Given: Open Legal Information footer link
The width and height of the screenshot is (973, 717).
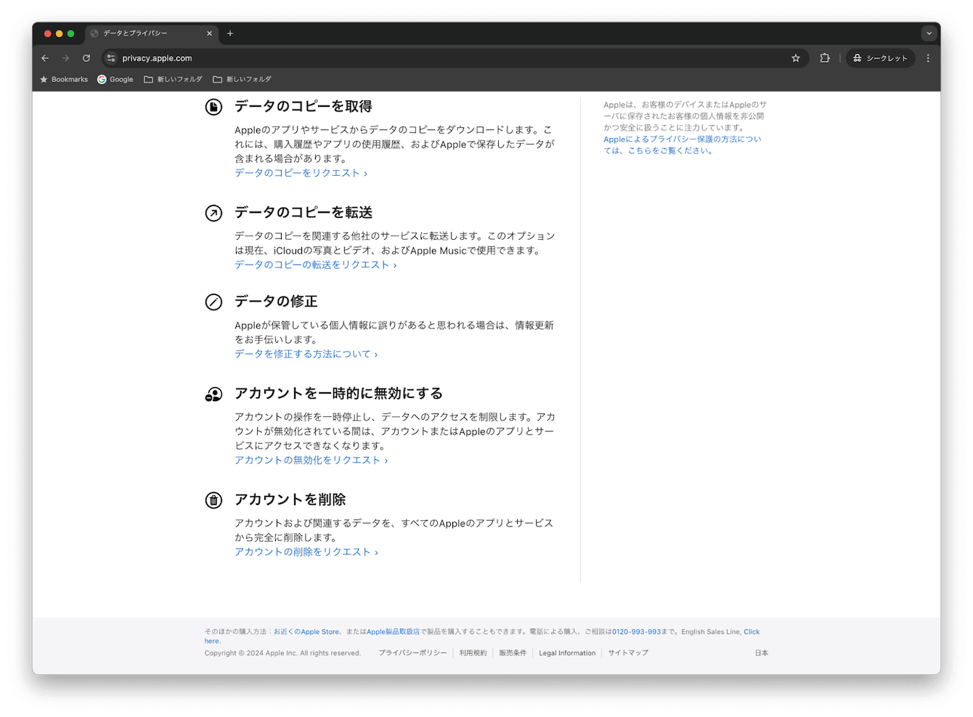Looking at the screenshot, I should pos(567,653).
